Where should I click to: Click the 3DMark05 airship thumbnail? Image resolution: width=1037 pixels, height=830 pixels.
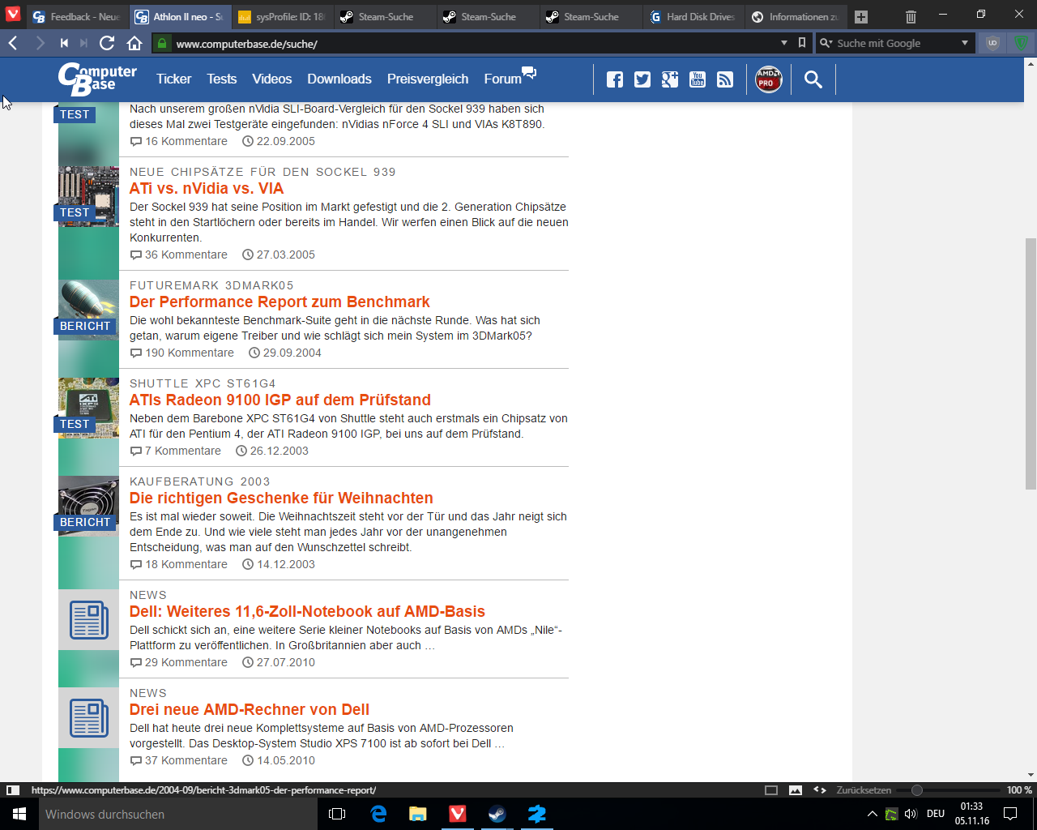(88, 310)
